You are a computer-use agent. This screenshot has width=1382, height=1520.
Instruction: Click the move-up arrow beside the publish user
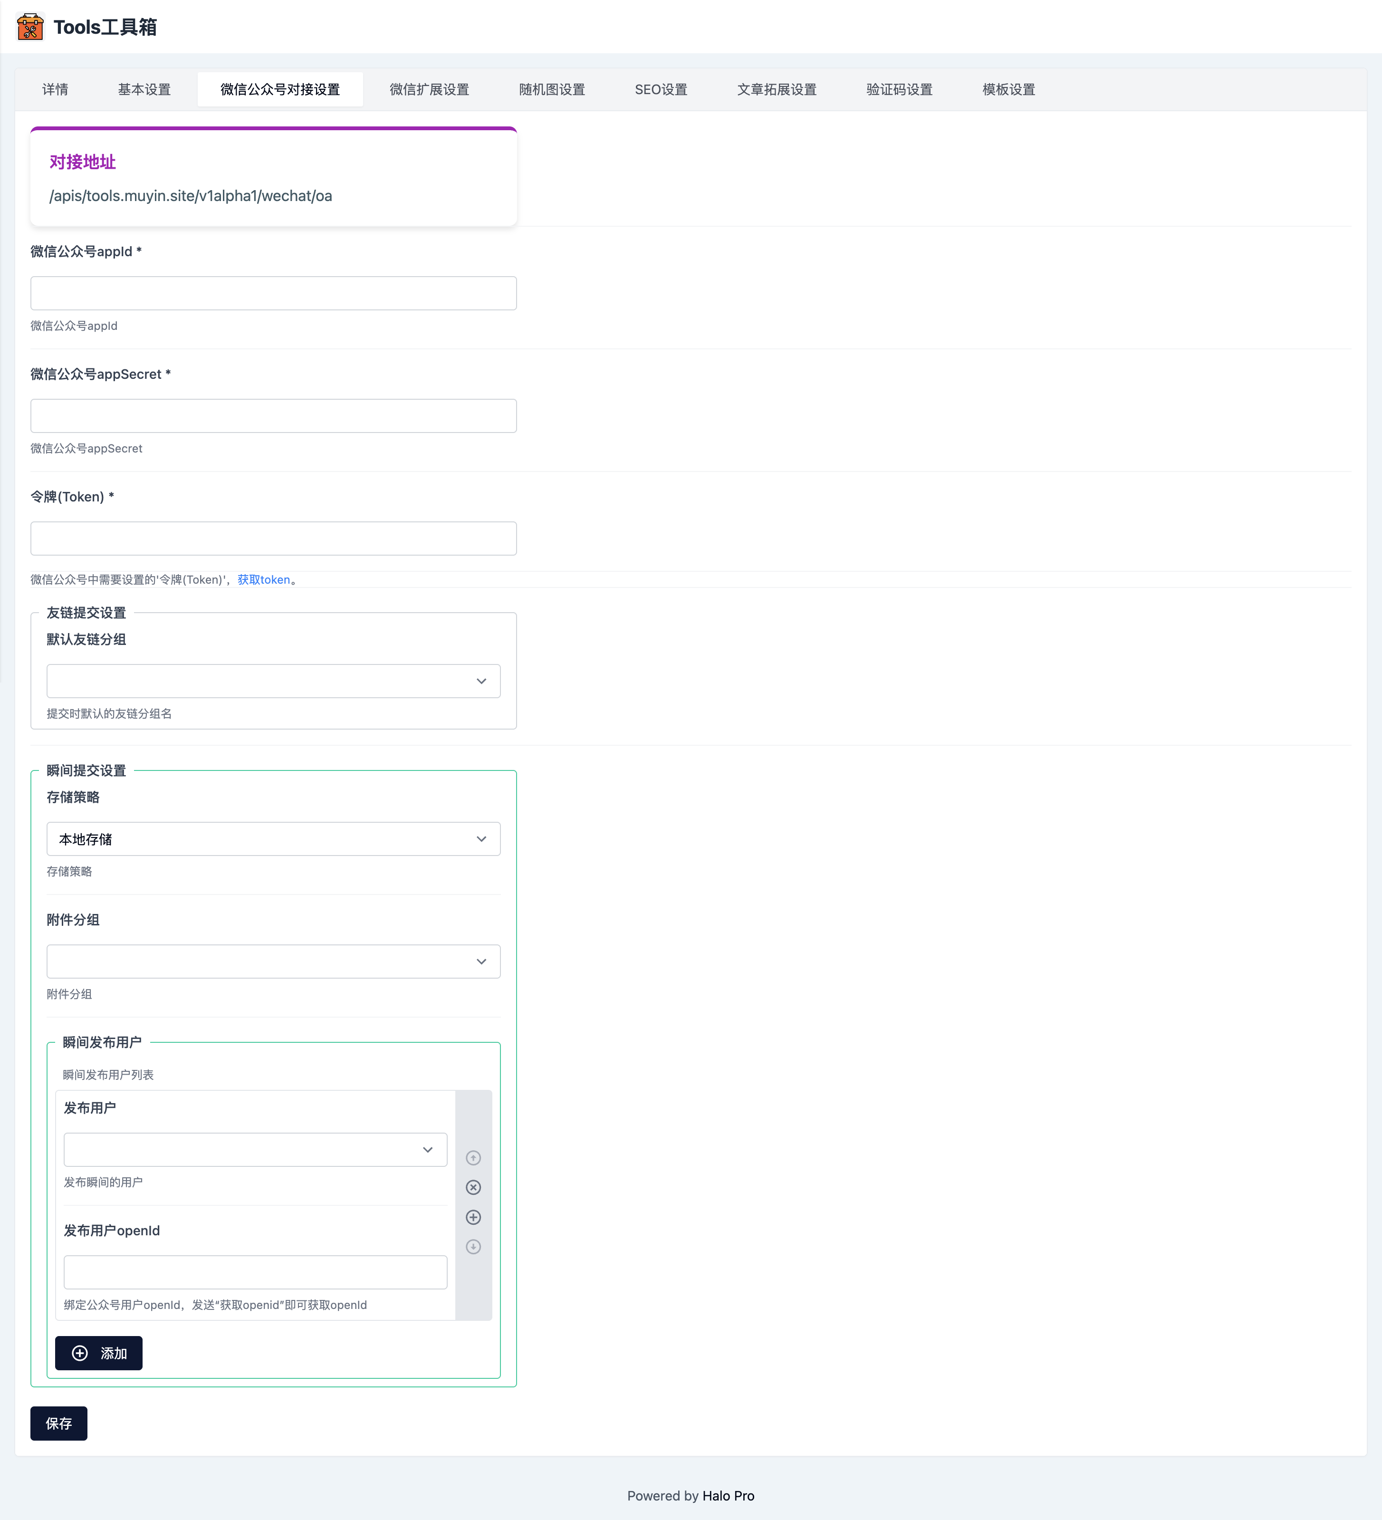coord(473,1157)
